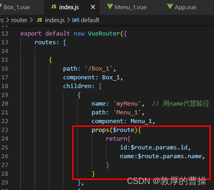Image resolution: width=214 pixels, height=190 pixels.
Task: Click the JS icon in breadcrumb
Action: click(39, 20)
